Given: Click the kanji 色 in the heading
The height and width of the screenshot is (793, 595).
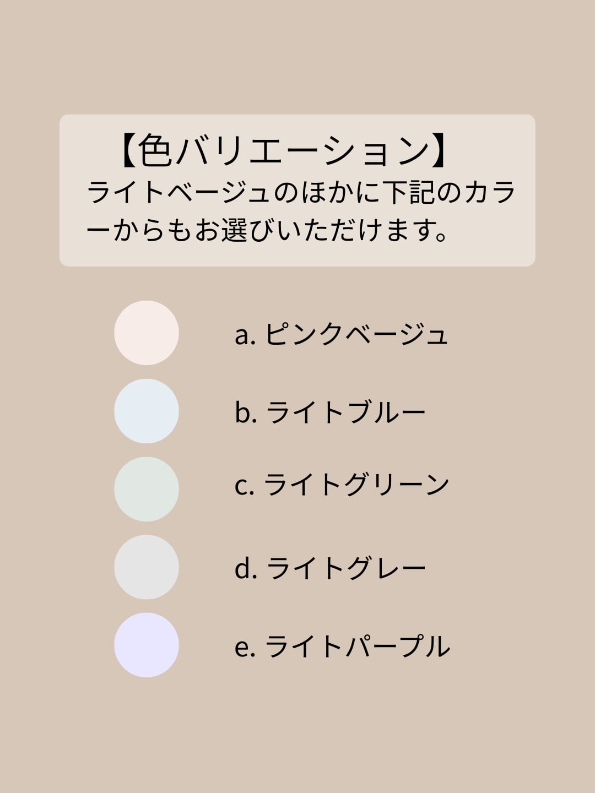Looking at the screenshot, I should (x=155, y=151).
